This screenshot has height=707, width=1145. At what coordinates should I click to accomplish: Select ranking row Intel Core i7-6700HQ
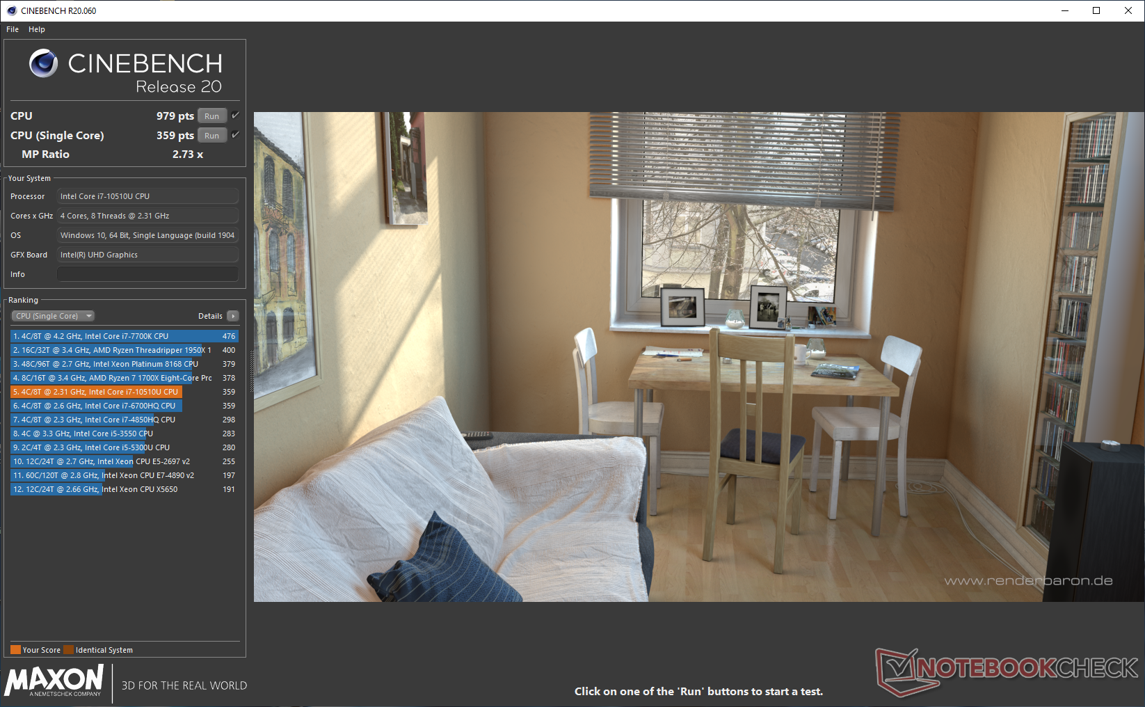click(125, 406)
